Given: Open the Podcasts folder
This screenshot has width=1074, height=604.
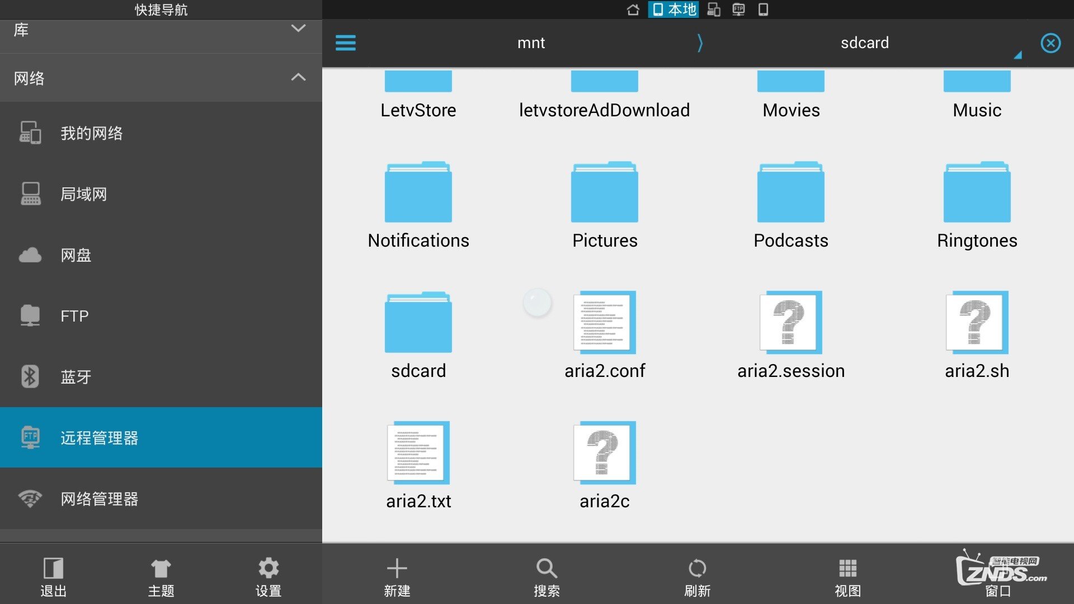Looking at the screenshot, I should (791, 206).
